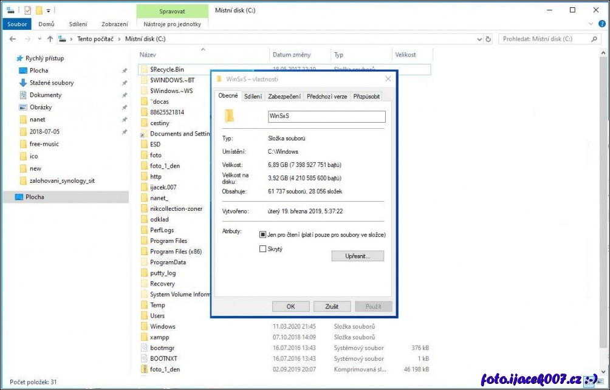This screenshot has width=610, height=390.
Task: Go up one folder level
Action: coord(50,39)
